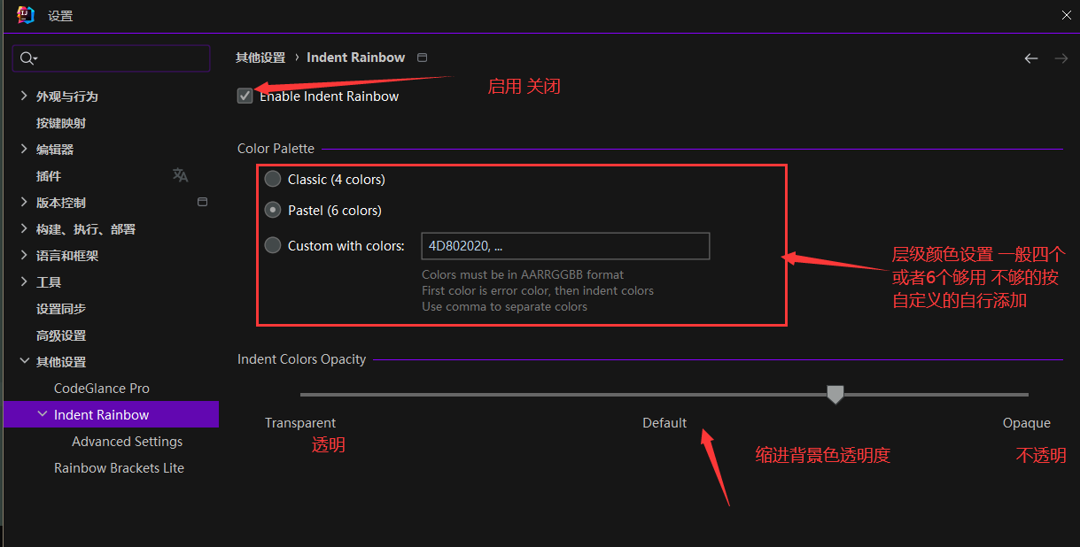Screen dimensions: 1080x547
Task: Open Advanced Settings under Indent Rainbow
Action: 127,441
